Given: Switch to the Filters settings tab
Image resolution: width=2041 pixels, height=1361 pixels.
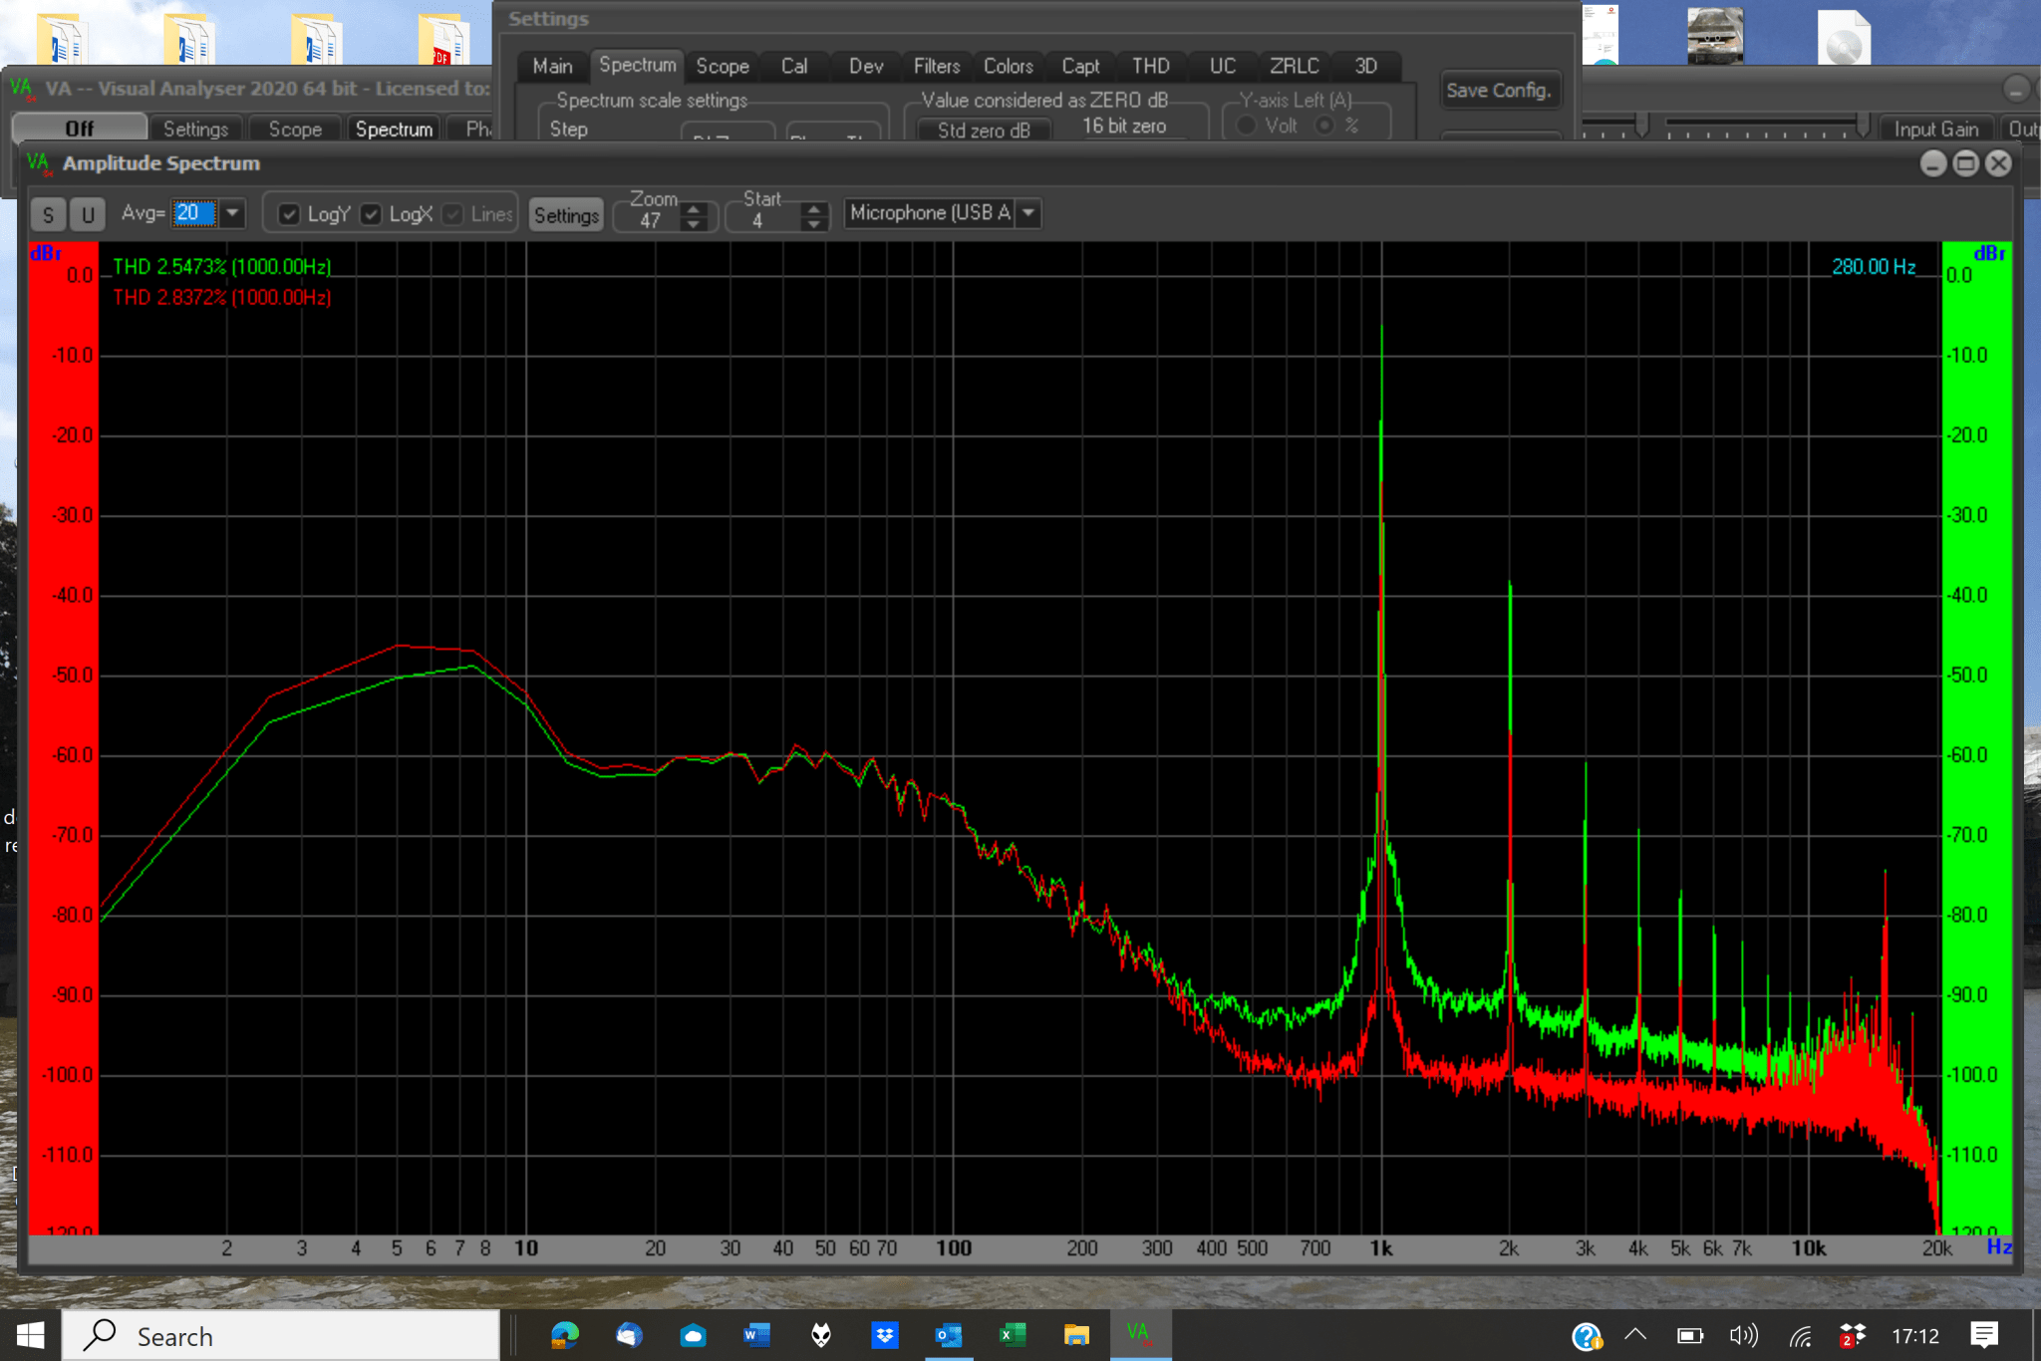Looking at the screenshot, I should [x=937, y=67].
